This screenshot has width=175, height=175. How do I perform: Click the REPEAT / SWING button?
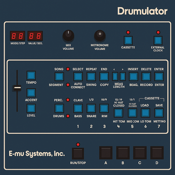[91, 76]
